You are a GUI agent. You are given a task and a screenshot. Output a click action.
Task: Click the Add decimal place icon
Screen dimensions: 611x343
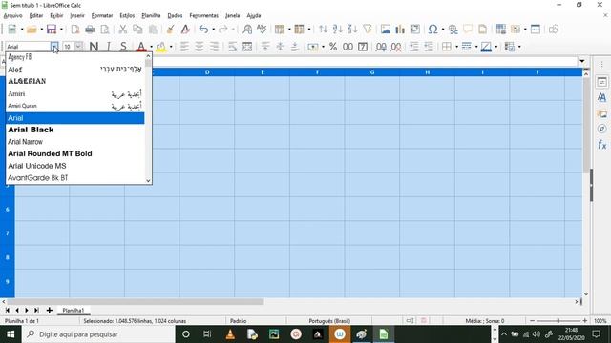(381, 47)
